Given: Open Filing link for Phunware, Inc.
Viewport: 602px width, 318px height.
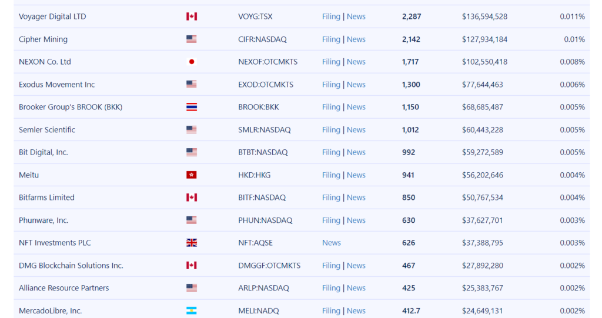Looking at the screenshot, I should pyautogui.click(x=331, y=220).
